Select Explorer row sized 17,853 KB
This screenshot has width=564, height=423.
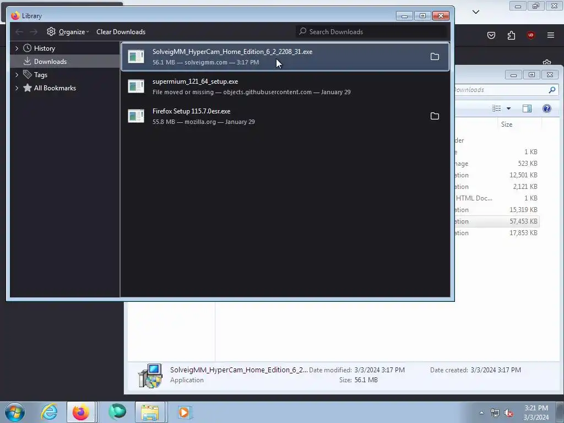pyautogui.click(x=496, y=233)
